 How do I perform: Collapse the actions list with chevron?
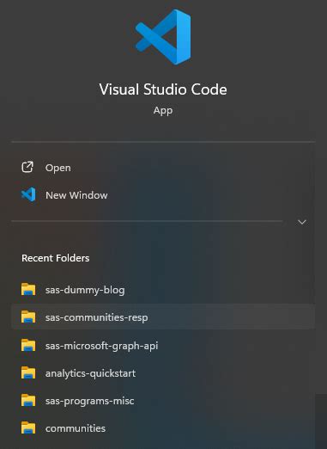pyautogui.click(x=302, y=222)
